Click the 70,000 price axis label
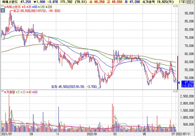 [189, 46]
